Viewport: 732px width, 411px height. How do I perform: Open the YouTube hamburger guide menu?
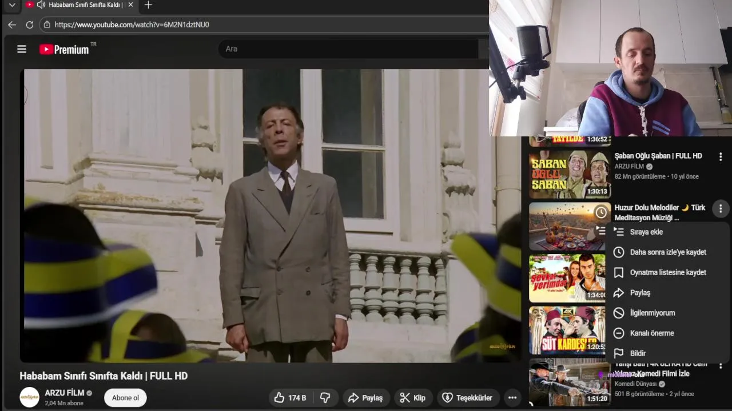pos(22,49)
